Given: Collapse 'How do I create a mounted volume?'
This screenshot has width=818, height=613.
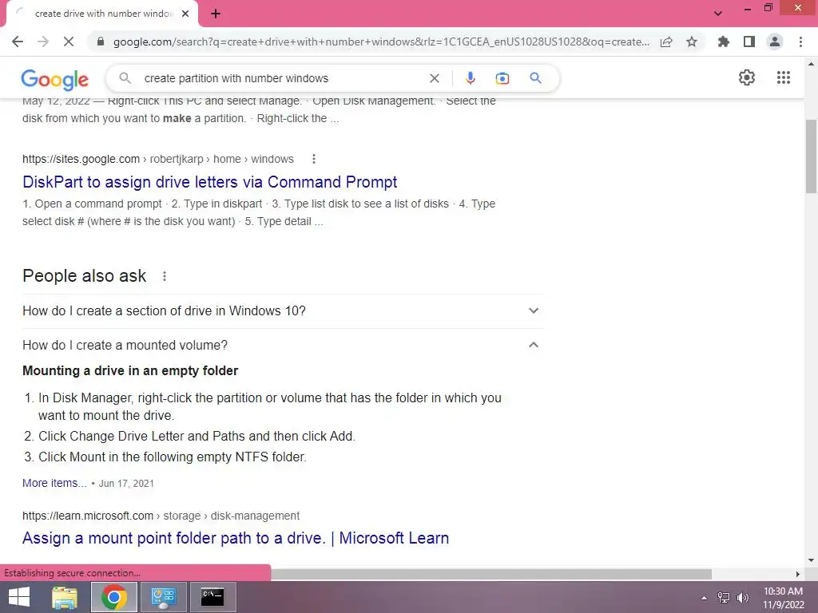Looking at the screenshot, I should [282, 345].
